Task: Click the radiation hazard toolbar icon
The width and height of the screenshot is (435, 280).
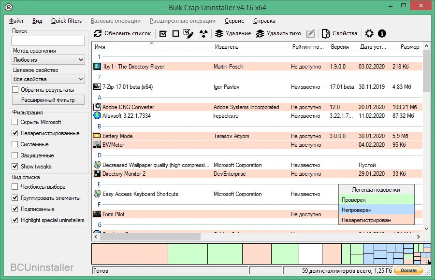Action: click(203, 33)
